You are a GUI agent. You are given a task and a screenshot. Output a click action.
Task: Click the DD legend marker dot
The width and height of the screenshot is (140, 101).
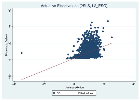click(x=54, y=93)
